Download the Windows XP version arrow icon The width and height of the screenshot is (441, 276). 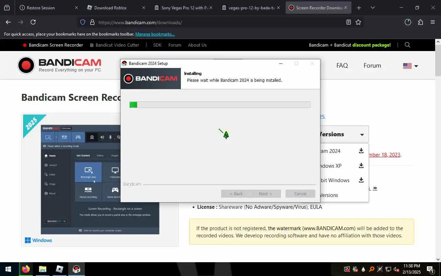pyautogui.click(x=361, y=166)
